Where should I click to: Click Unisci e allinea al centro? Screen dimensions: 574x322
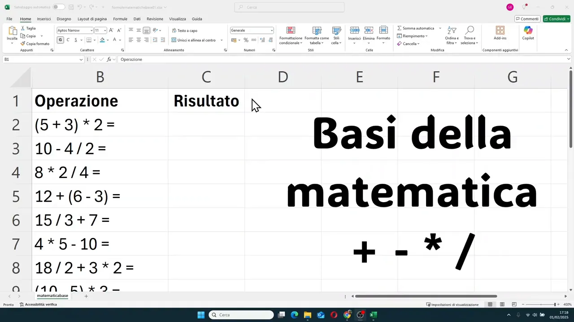tap(194, 40)
